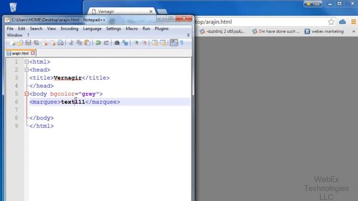This screenshot has height=201, width=358.
Task: Click the Copy icon in toolbar
Action: 79,42
